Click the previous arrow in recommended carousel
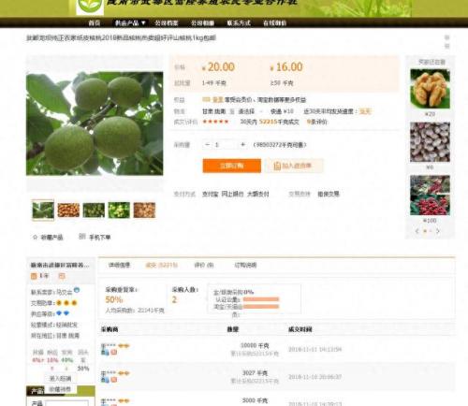The width and height of the screenshot is (468, 406). click(x=417, y=231)
